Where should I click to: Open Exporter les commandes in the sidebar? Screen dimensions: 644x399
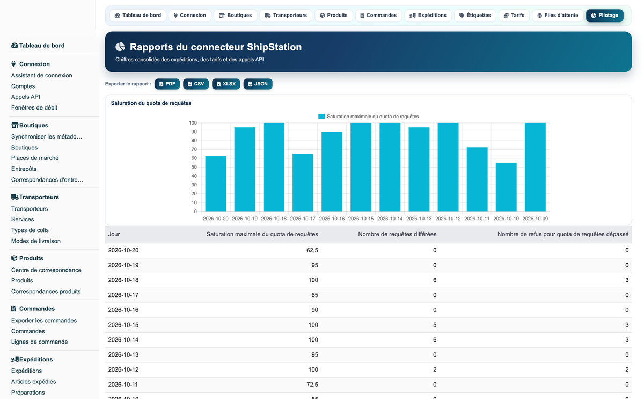[44, 321]
